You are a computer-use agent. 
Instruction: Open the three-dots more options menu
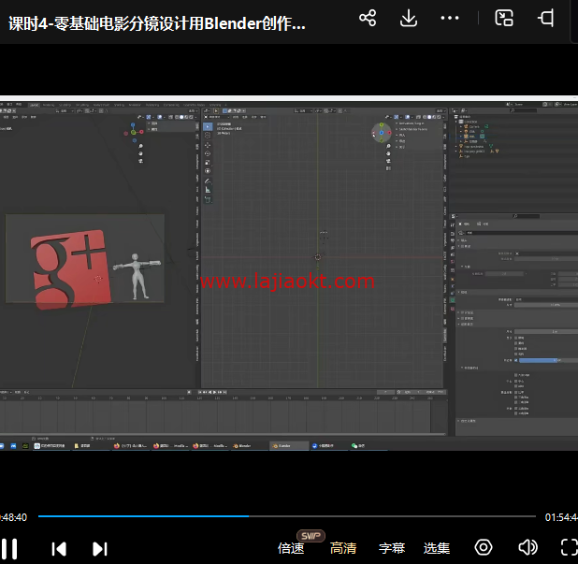[x=450, y=18]
